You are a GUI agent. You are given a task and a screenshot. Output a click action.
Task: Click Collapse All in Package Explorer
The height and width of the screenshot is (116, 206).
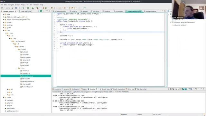pos(38,11)
